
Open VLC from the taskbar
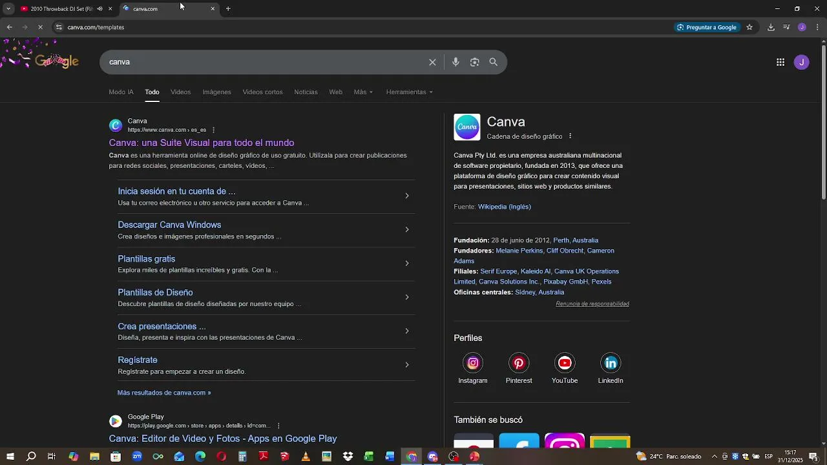pyautogui.click(x=306, y=457)
